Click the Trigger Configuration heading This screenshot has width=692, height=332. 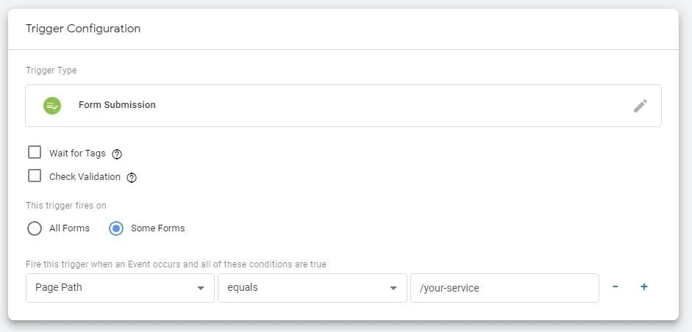pyautogui.click(x=83, y=29)
